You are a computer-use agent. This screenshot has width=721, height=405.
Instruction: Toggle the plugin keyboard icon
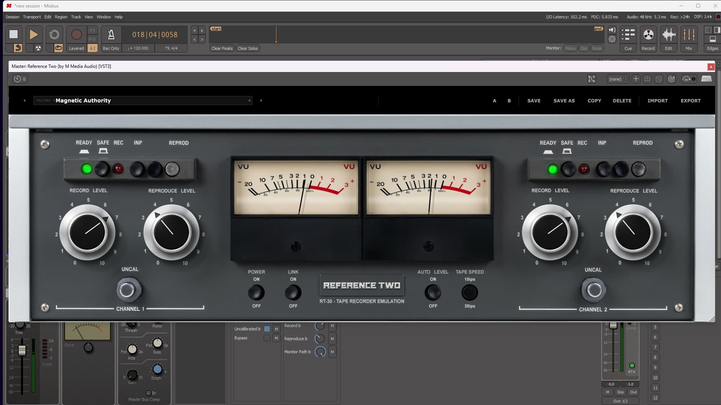[x=706, y=79]
